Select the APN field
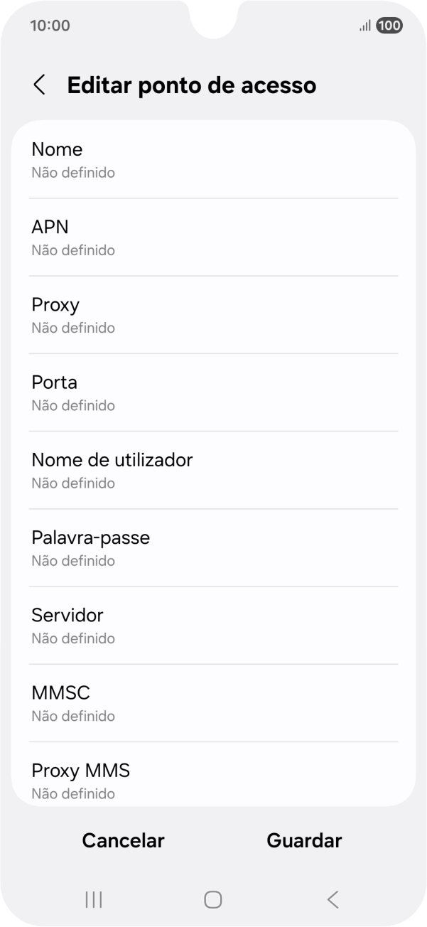The image size is (427, 927). [213, 237]
